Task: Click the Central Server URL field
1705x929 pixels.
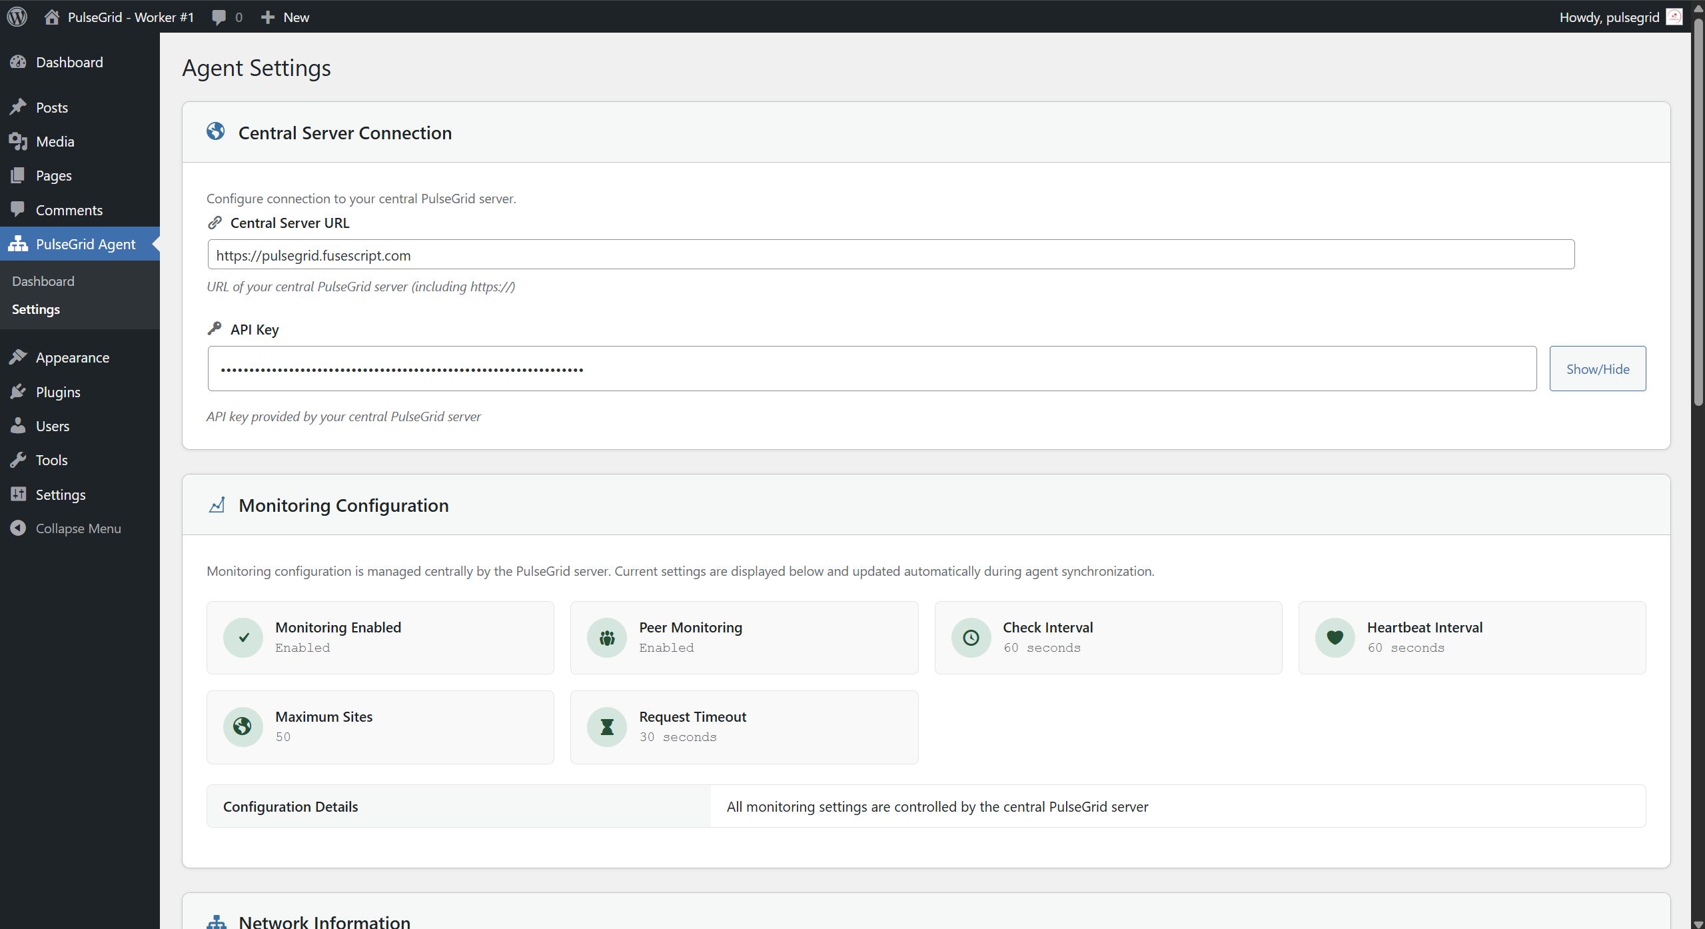Action: point(890,255)
